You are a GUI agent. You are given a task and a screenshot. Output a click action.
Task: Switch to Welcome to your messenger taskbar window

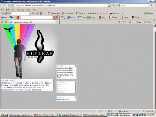[x=94, y=115]
